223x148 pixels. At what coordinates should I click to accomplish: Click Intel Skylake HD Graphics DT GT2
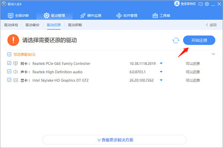[x=61, y=80]
